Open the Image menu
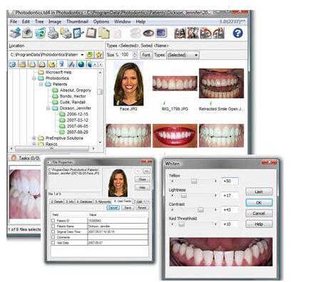The height and width of the screenshot is (282, 325). click(x=55, y=21)
